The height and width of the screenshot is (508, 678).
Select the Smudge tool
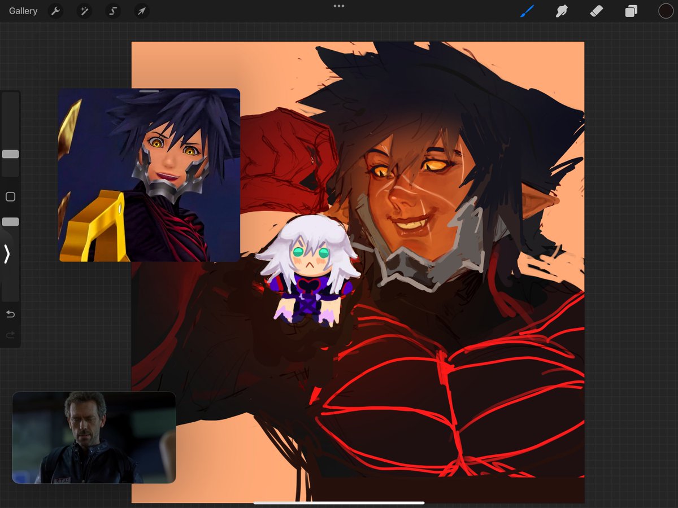562,11
